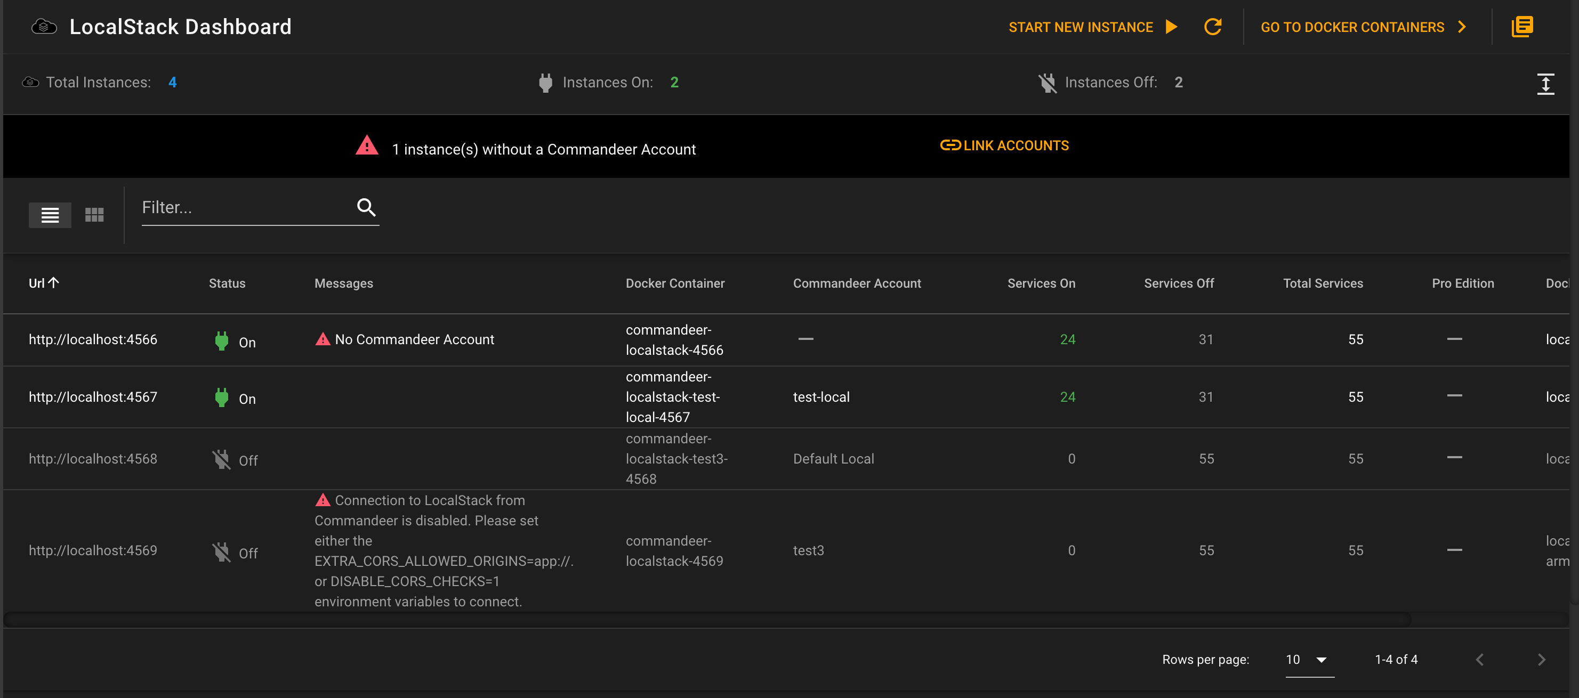Click test-local Commandeer account cell
Image resolution: width=1579 pixels, height=698 pixels.
(x=821, y=396)
